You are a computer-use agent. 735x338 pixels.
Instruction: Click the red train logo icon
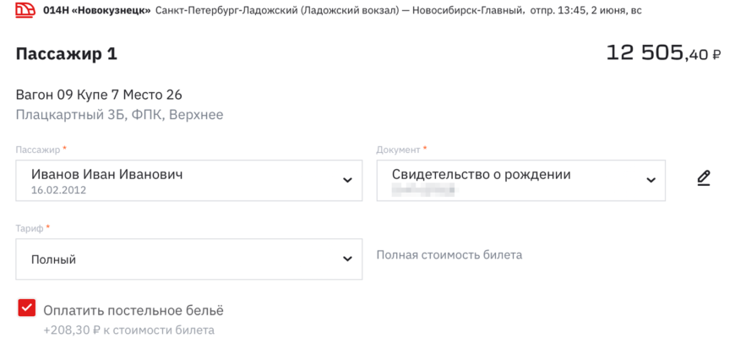(25, 10)
